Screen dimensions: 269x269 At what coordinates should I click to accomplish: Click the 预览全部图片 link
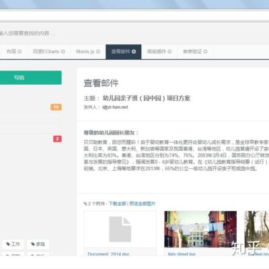coord(143,204)
